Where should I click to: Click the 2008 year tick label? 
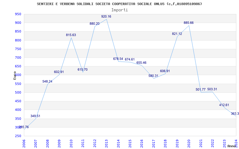pos(48,144)
